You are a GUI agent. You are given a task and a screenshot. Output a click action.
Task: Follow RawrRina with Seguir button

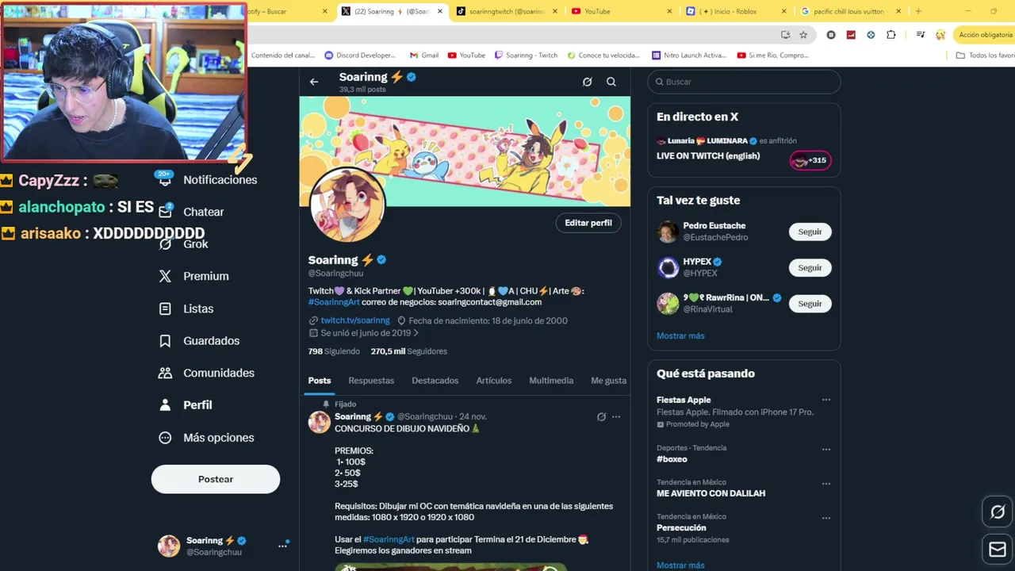810,304
